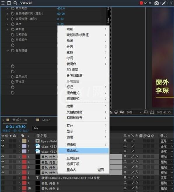Edit the 400.0 value of 最大高度
The image size is (174, 192).
point(61,8)
